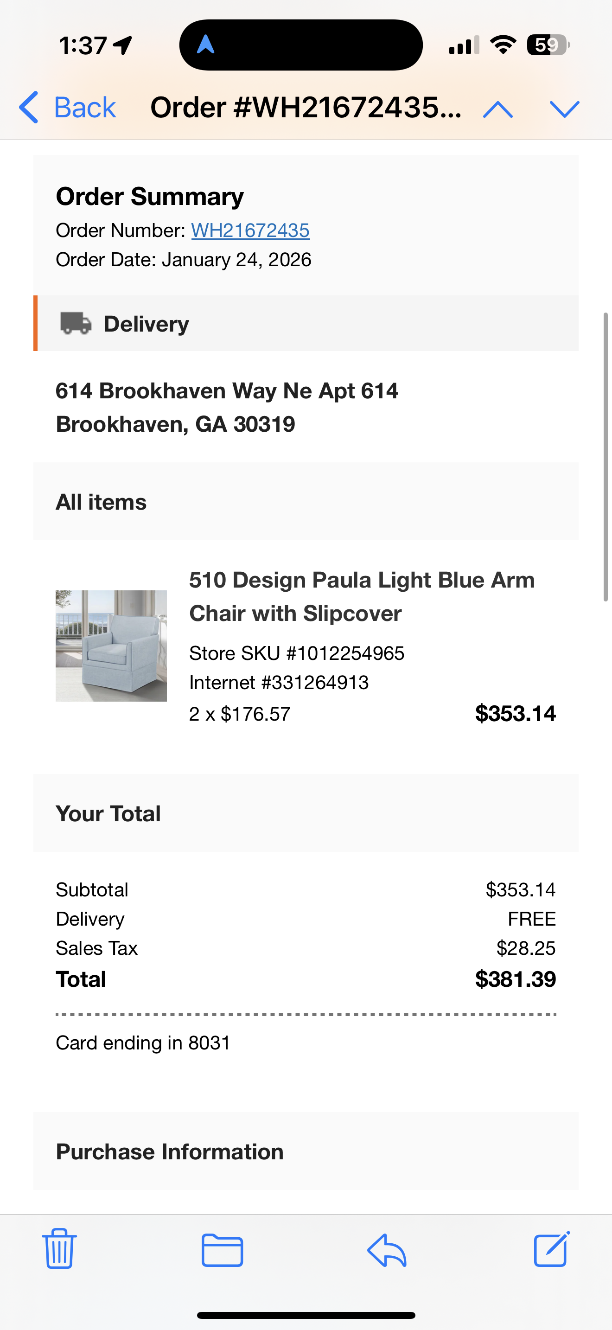Go to next message with down chevron

[x=565, y=109]
